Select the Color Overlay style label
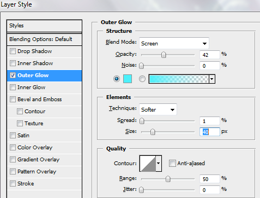260x198 pixels. [x=35, y=148]
